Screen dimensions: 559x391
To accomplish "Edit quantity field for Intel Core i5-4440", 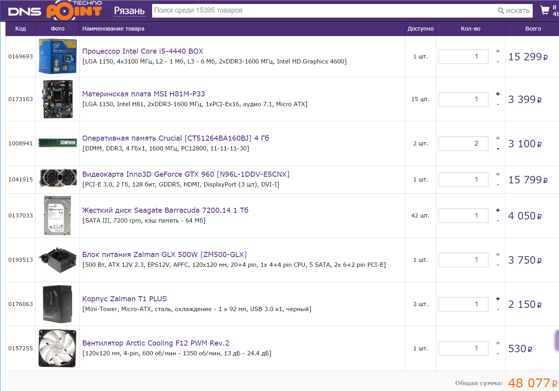I will [x=463, y=56].
